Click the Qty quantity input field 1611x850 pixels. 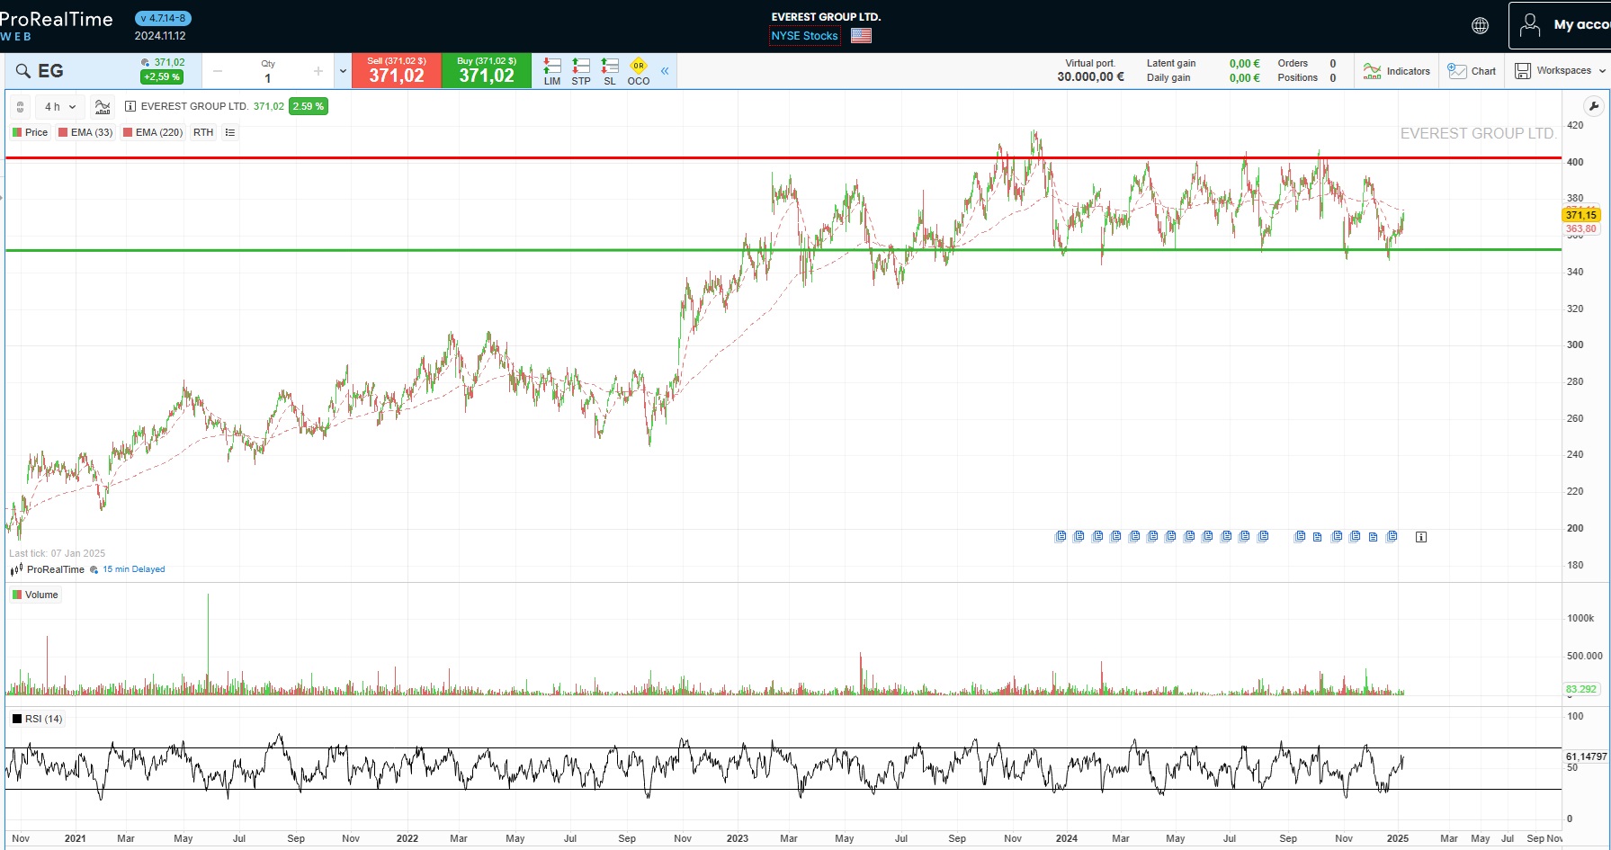tap(266, 77)
